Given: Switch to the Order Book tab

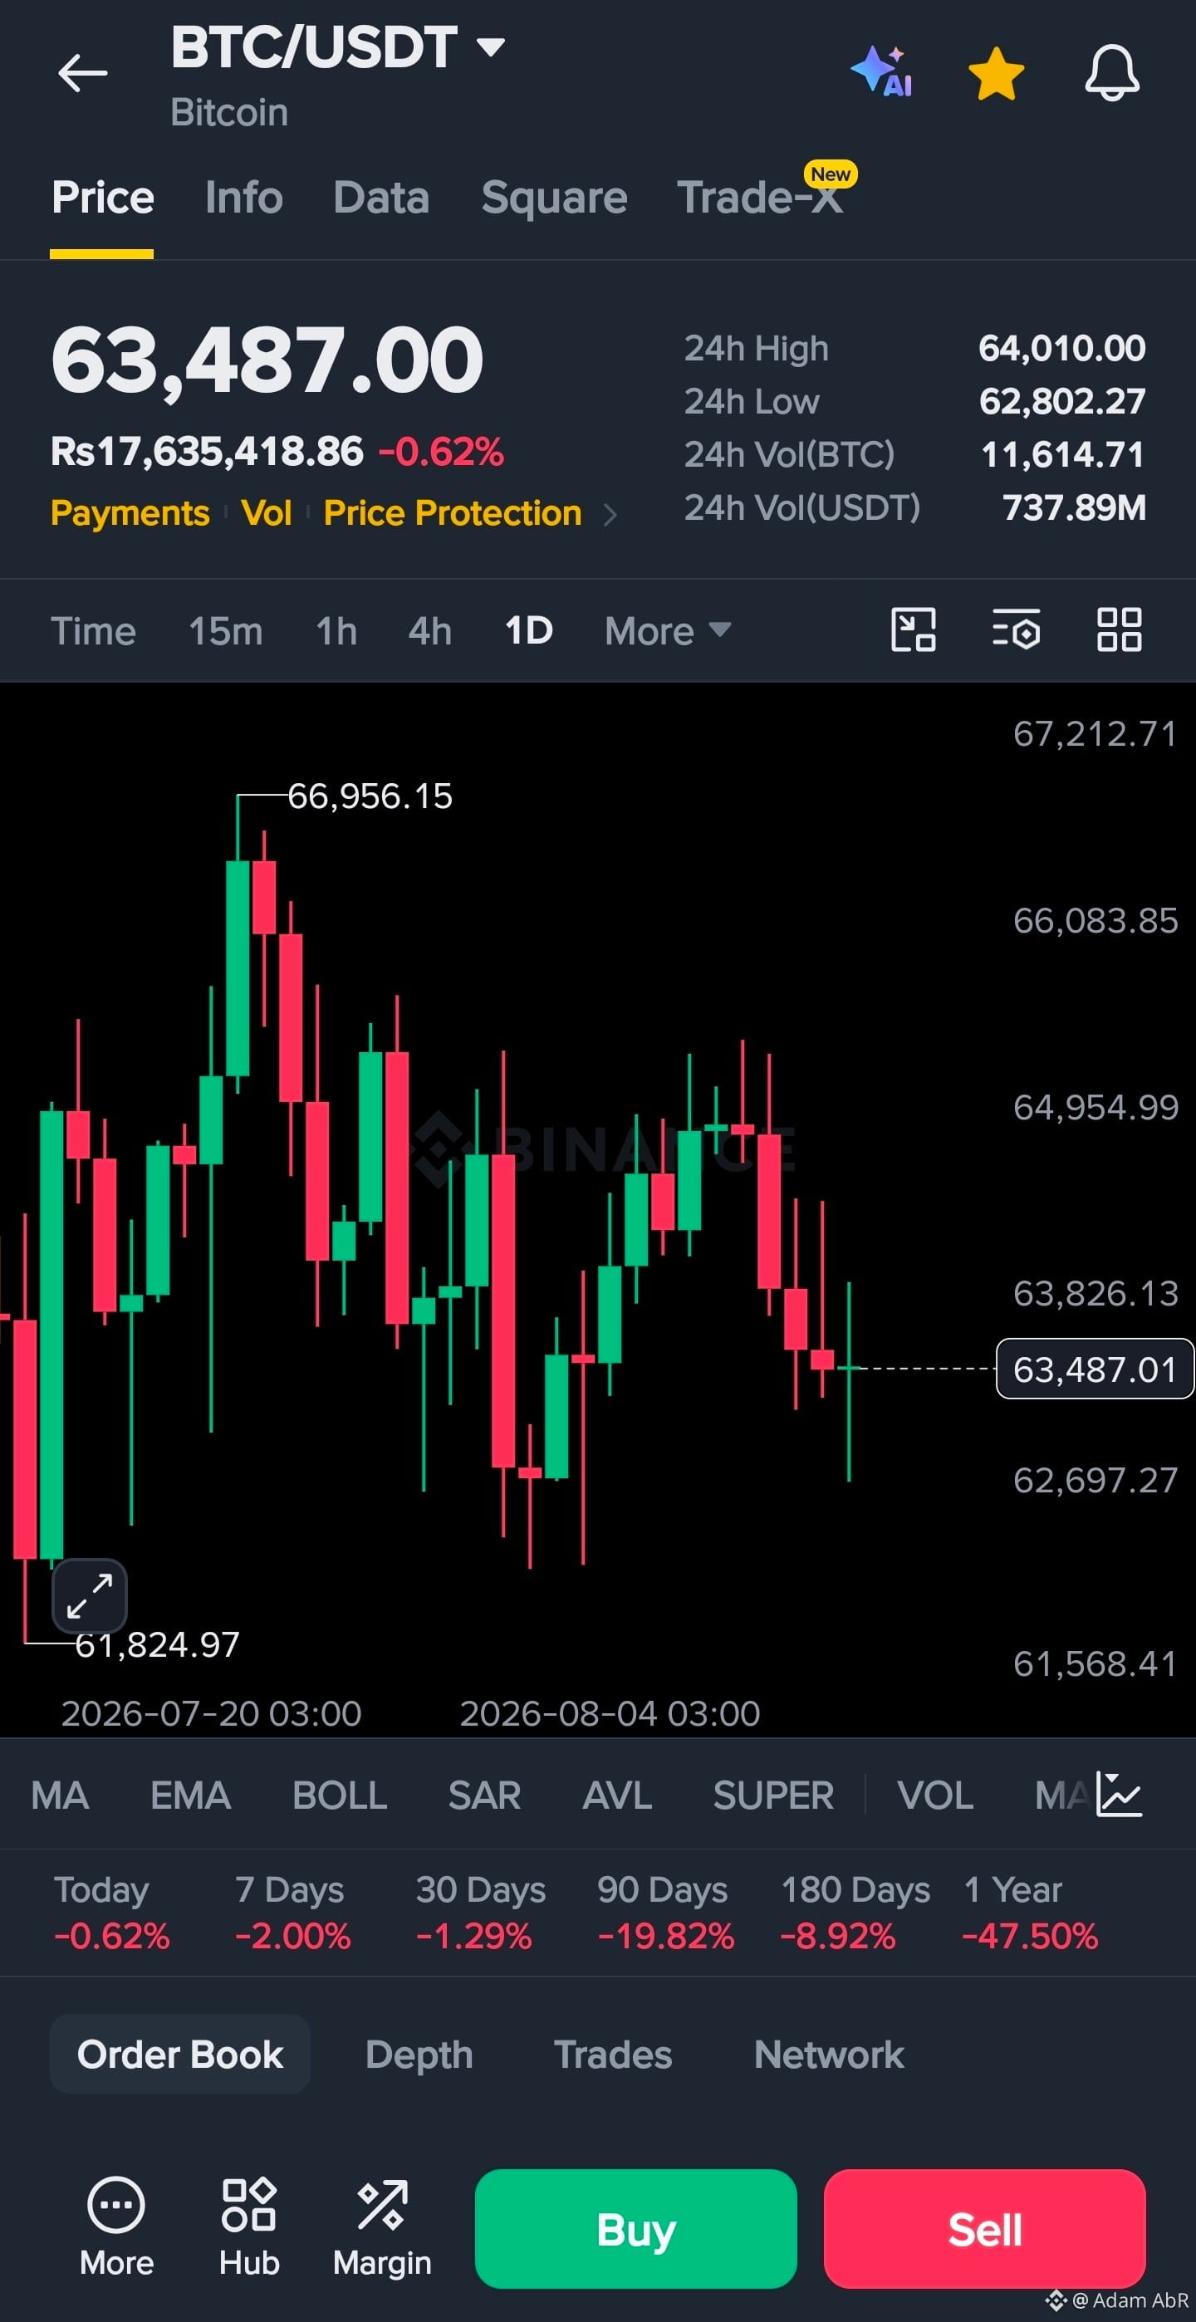Looking at the screenshot, I should (180, 2055).
